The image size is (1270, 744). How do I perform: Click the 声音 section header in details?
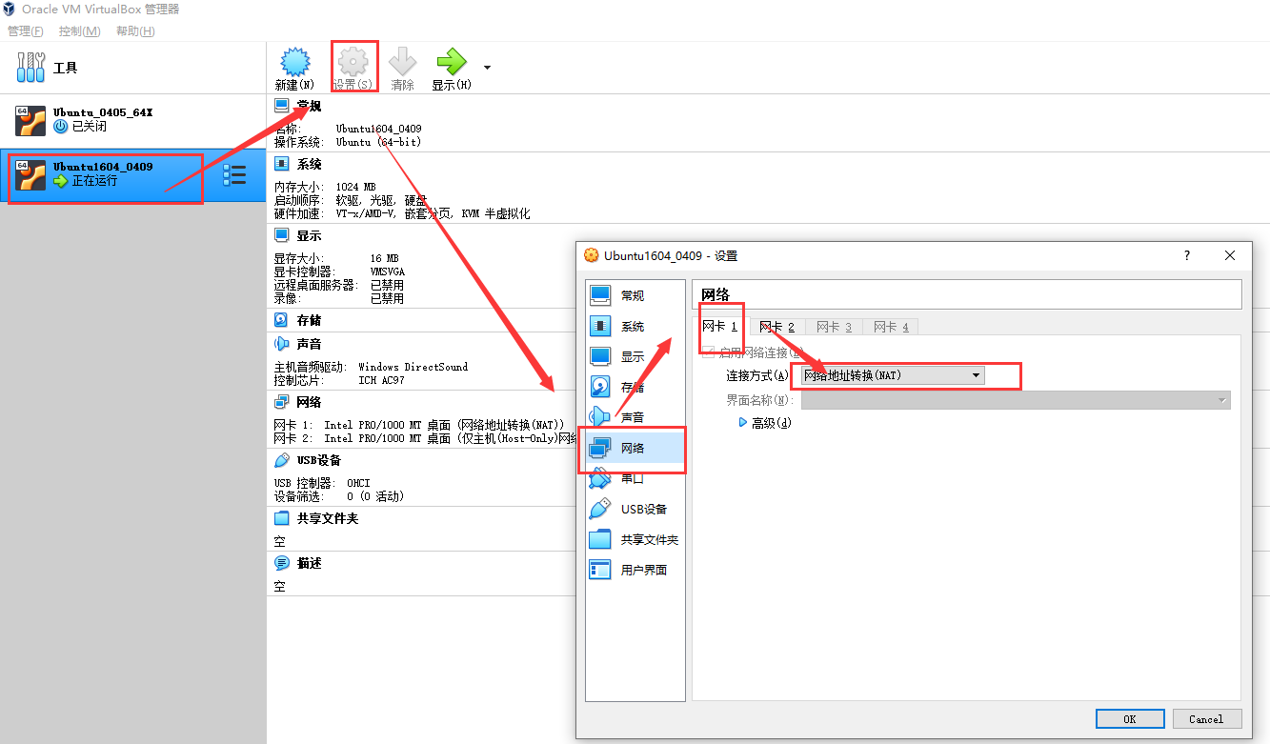click(309, 344)
